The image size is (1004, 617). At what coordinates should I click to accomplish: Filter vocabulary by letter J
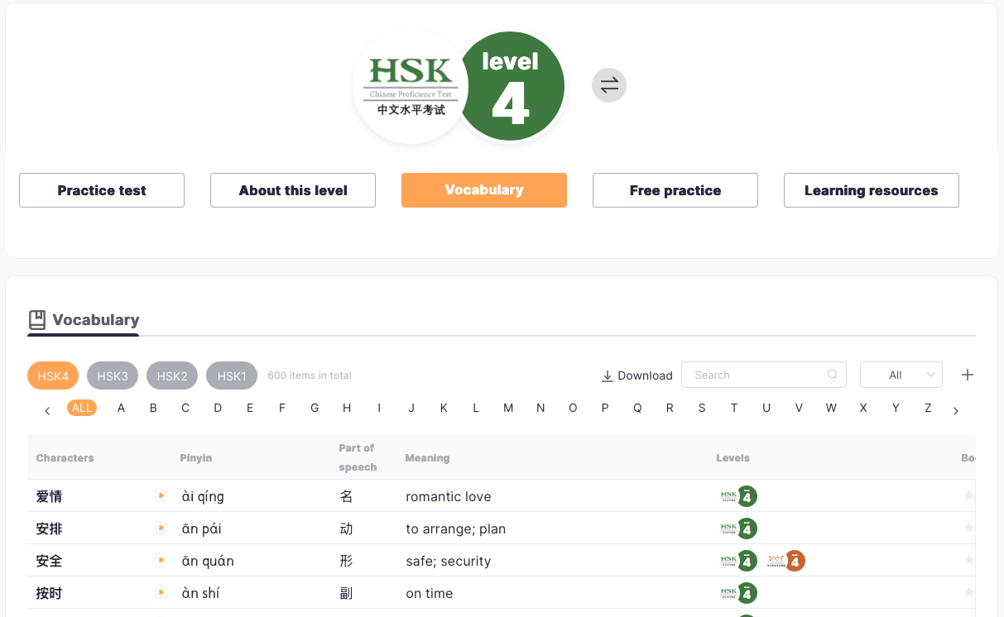411,408
